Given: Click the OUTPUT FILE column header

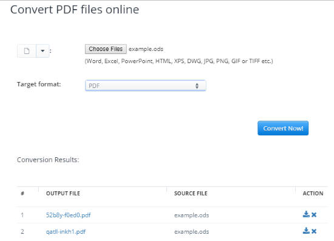Looking at the screenshot, I should pos(63,193).
